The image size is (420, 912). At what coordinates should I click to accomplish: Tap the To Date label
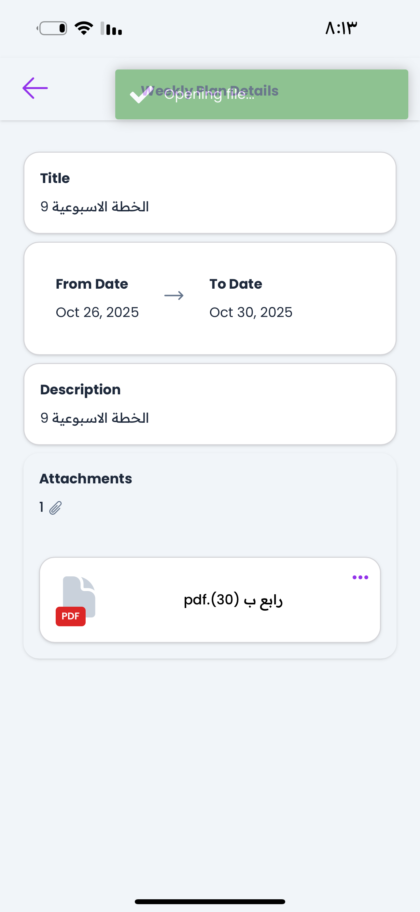click(x=235, y=284)
